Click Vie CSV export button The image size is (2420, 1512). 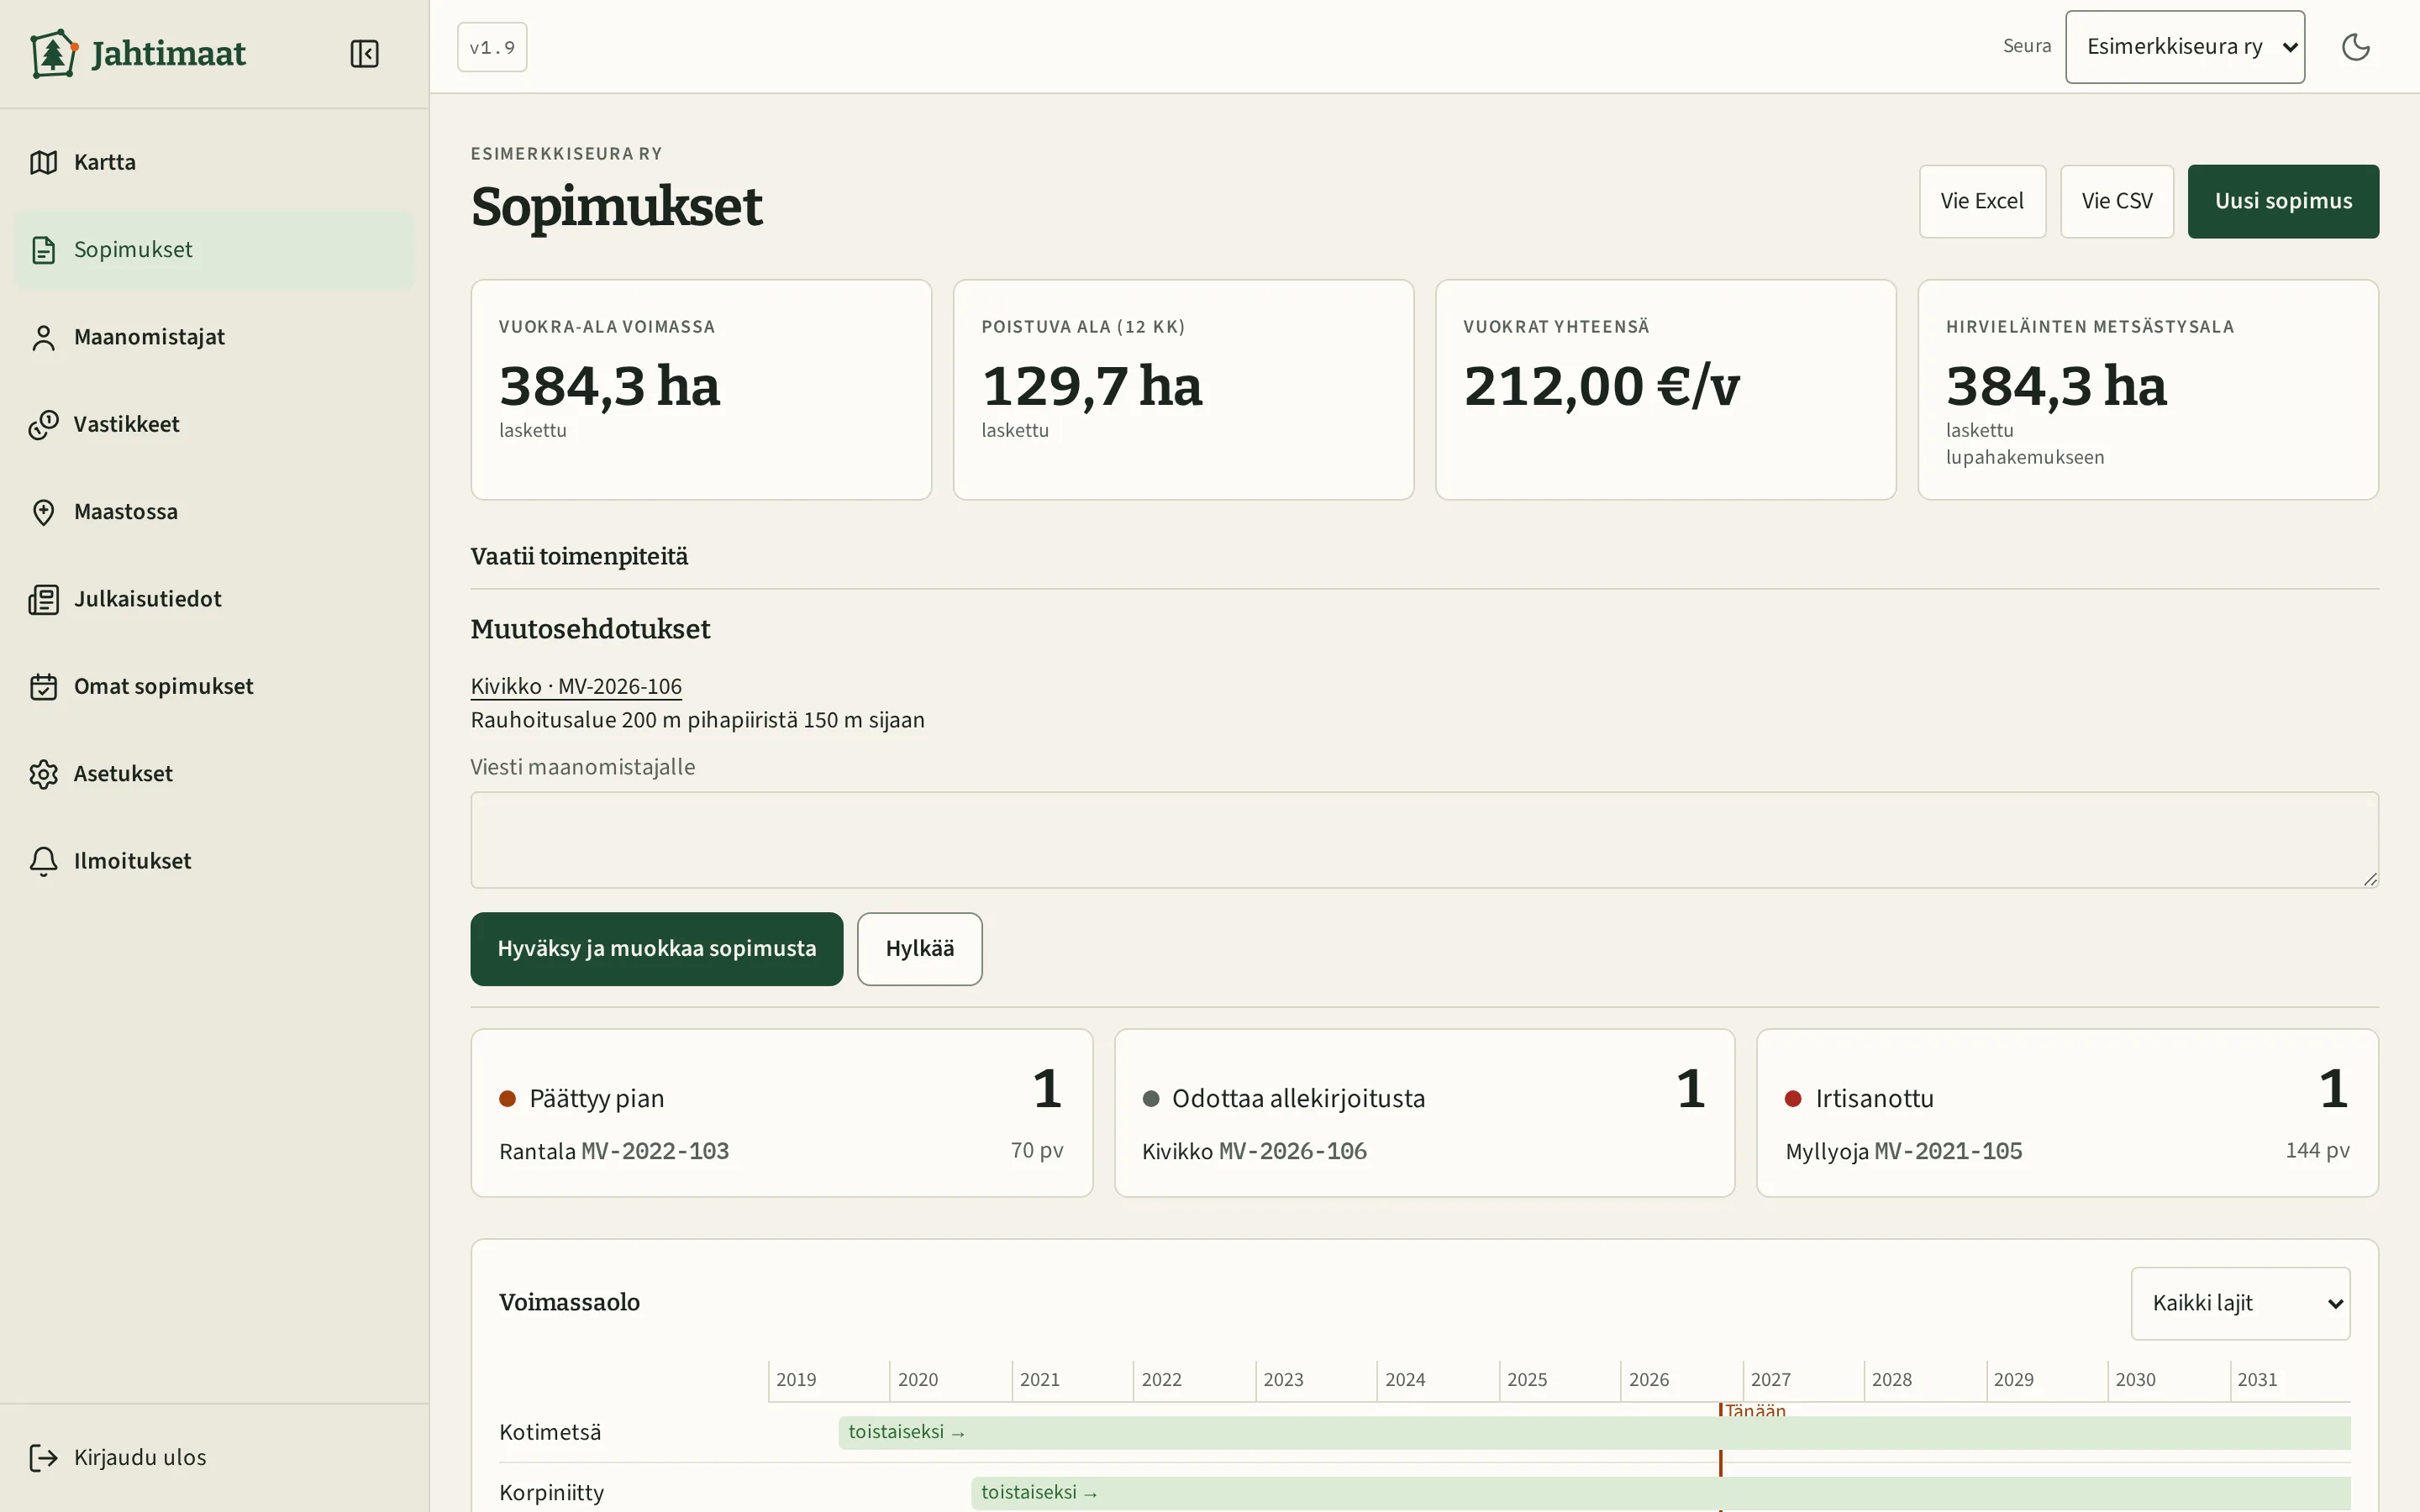pos(2116,201)
